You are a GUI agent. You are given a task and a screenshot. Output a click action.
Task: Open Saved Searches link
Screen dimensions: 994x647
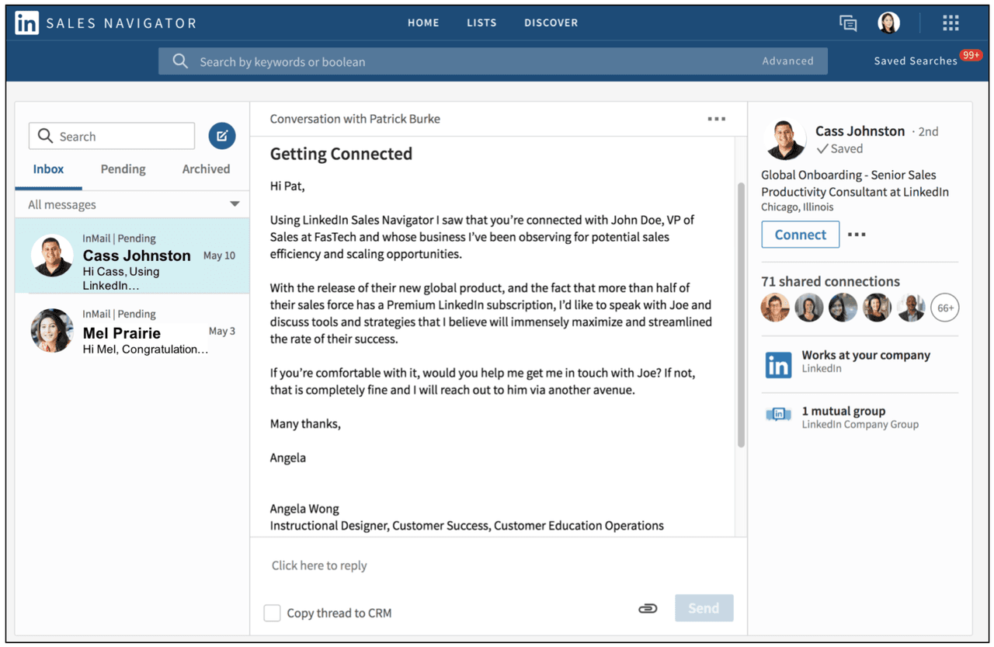(x=915, y=61)
